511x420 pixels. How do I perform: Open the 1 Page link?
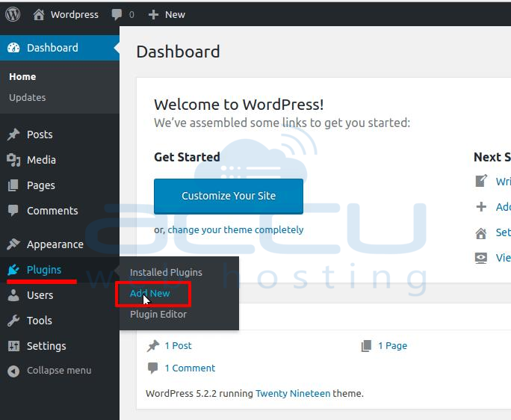[x=392, y=346]
